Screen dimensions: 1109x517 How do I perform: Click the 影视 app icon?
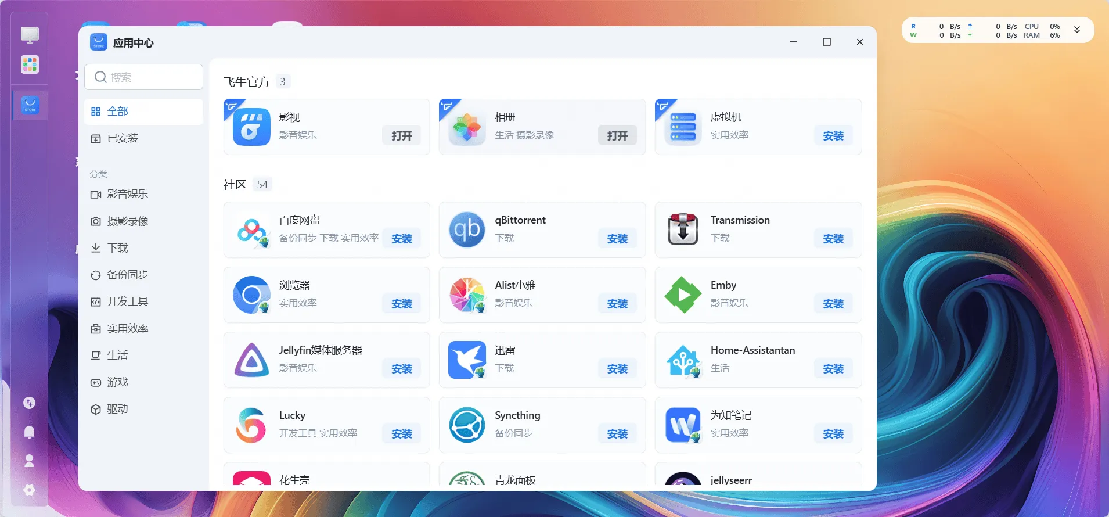[251, 127]
